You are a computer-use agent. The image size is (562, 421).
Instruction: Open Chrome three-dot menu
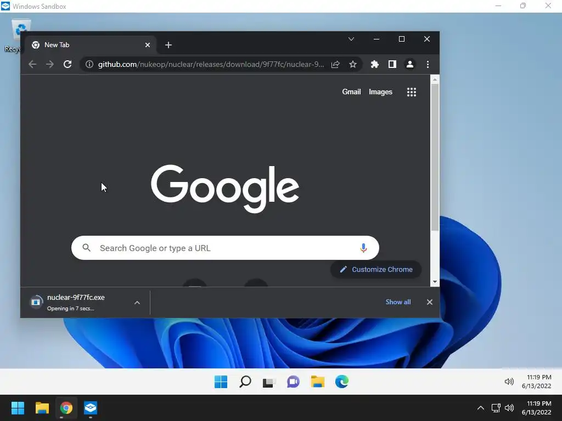[x=428, y=65]
